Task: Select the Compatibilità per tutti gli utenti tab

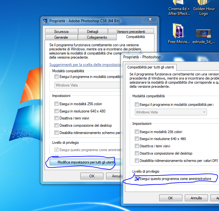Action: [151, 67]
